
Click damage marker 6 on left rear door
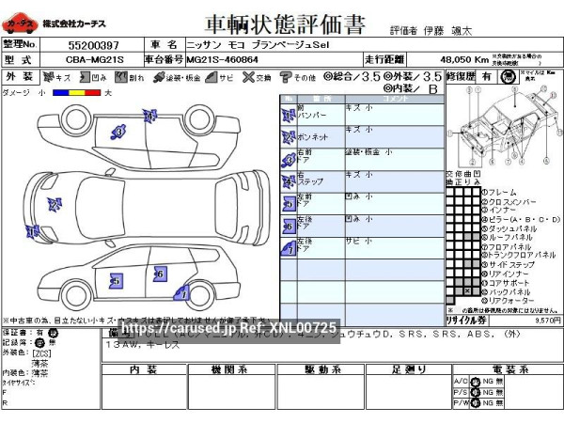[x=159, y=274]
